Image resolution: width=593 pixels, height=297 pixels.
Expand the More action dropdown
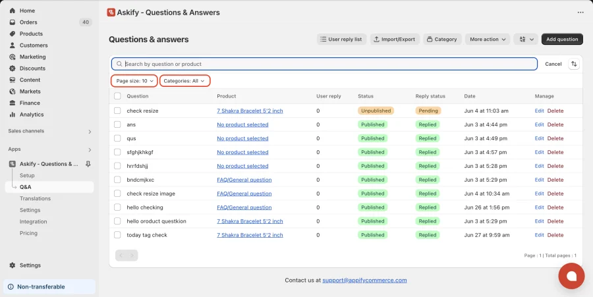pos(488,40)
